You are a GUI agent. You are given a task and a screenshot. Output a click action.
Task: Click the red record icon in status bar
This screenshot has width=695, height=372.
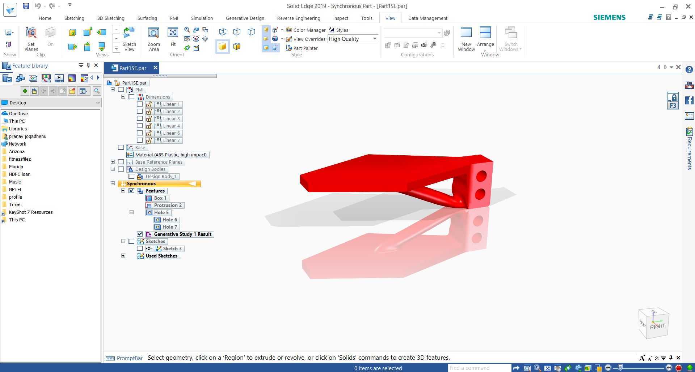pyautogui.click(x=679, y=368)
